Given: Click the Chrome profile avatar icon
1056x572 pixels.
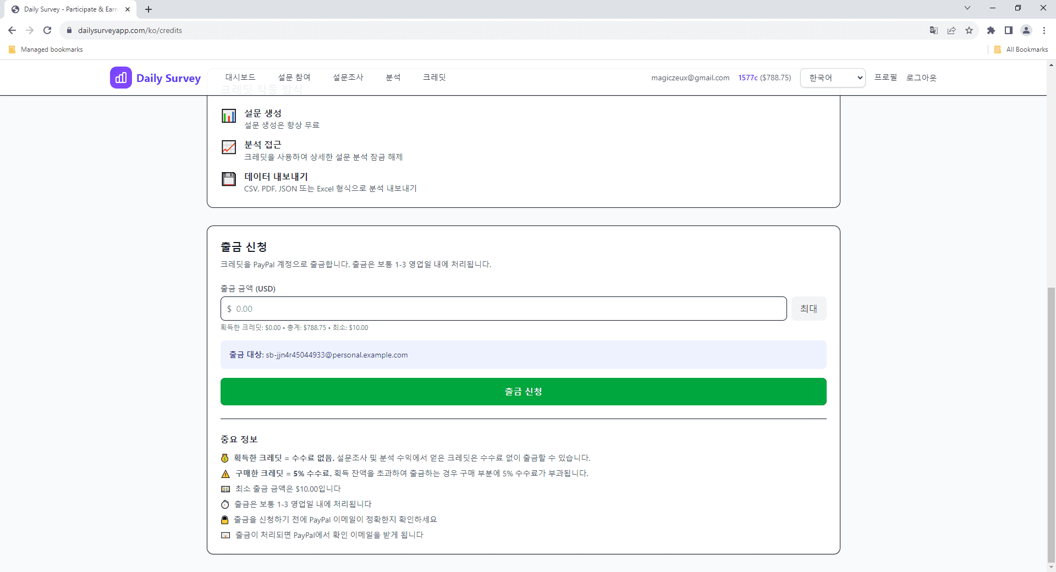Looking at the screenshot, I should click(1026, 30).
